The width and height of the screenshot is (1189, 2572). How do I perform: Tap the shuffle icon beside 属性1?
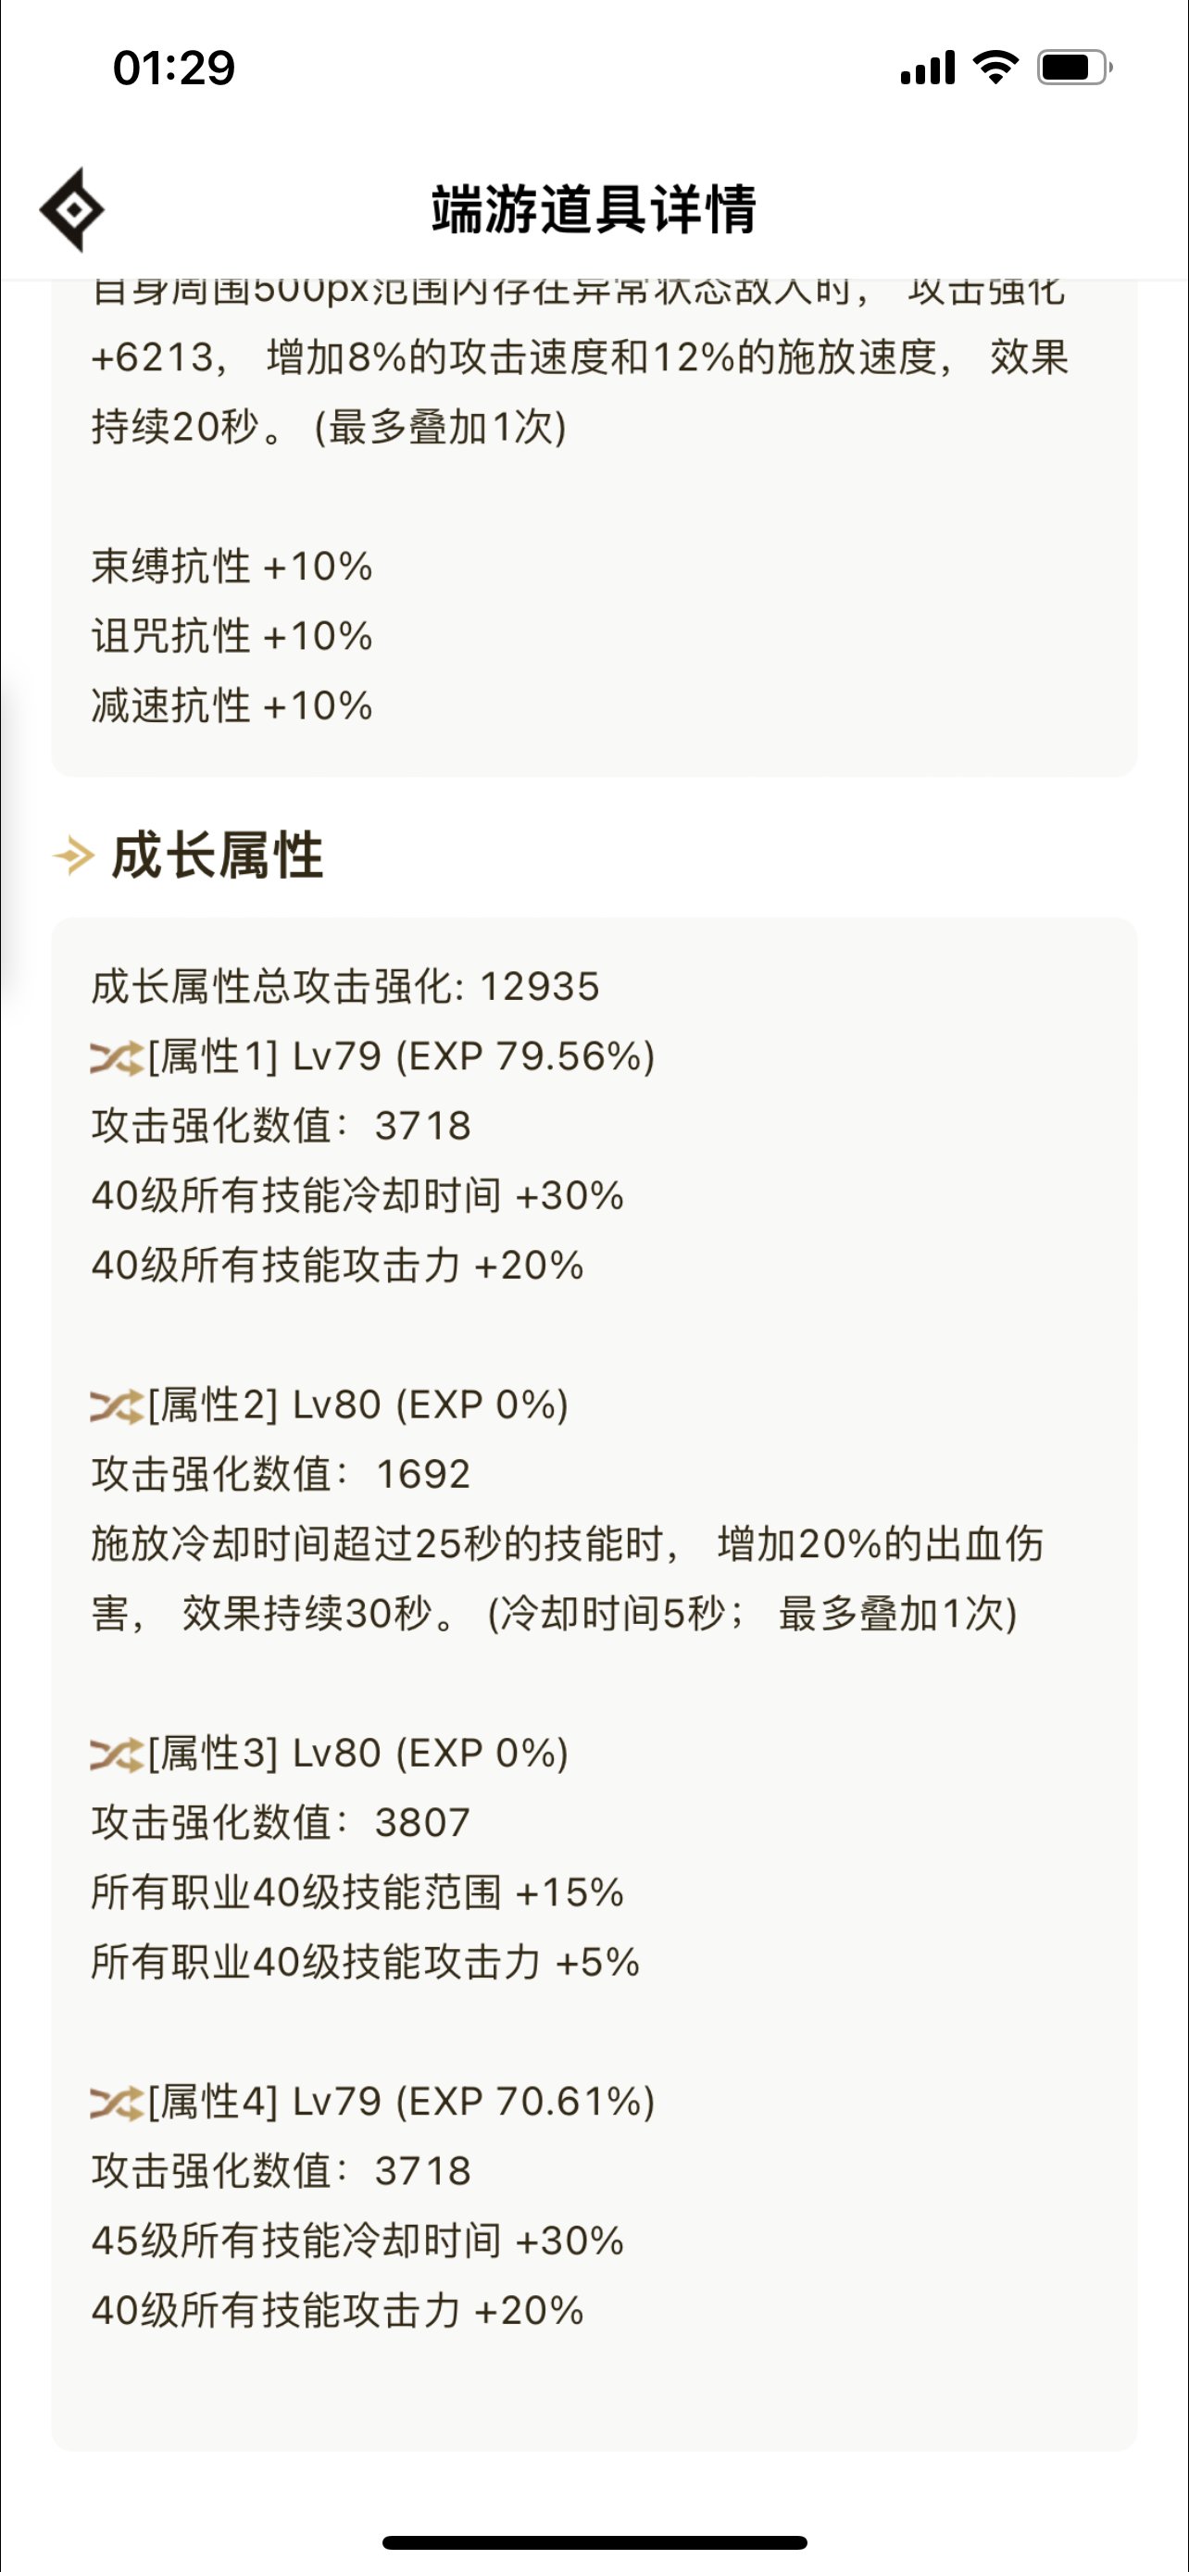click(117, 1057)
